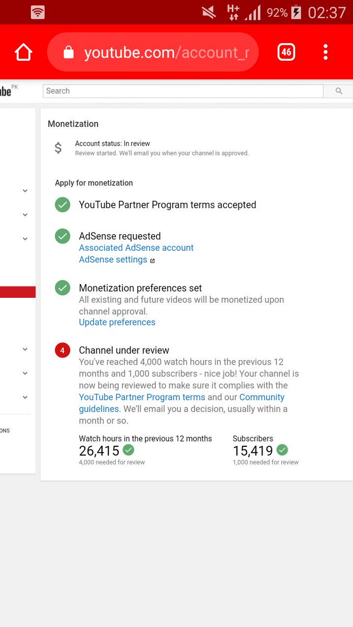
Task: Expand the third sidebar chevron
Action: click(25, 239)
